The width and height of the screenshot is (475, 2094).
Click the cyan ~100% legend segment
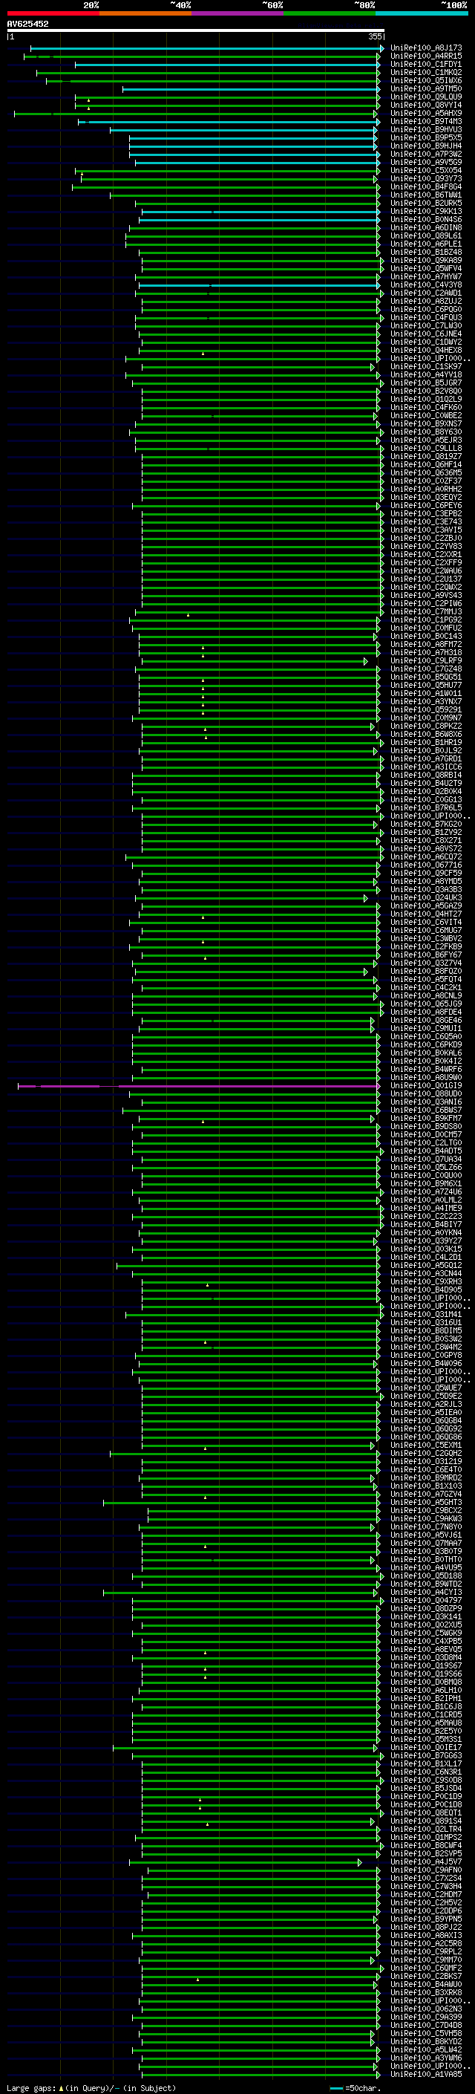pyautogui.click(x=422, y=13)
